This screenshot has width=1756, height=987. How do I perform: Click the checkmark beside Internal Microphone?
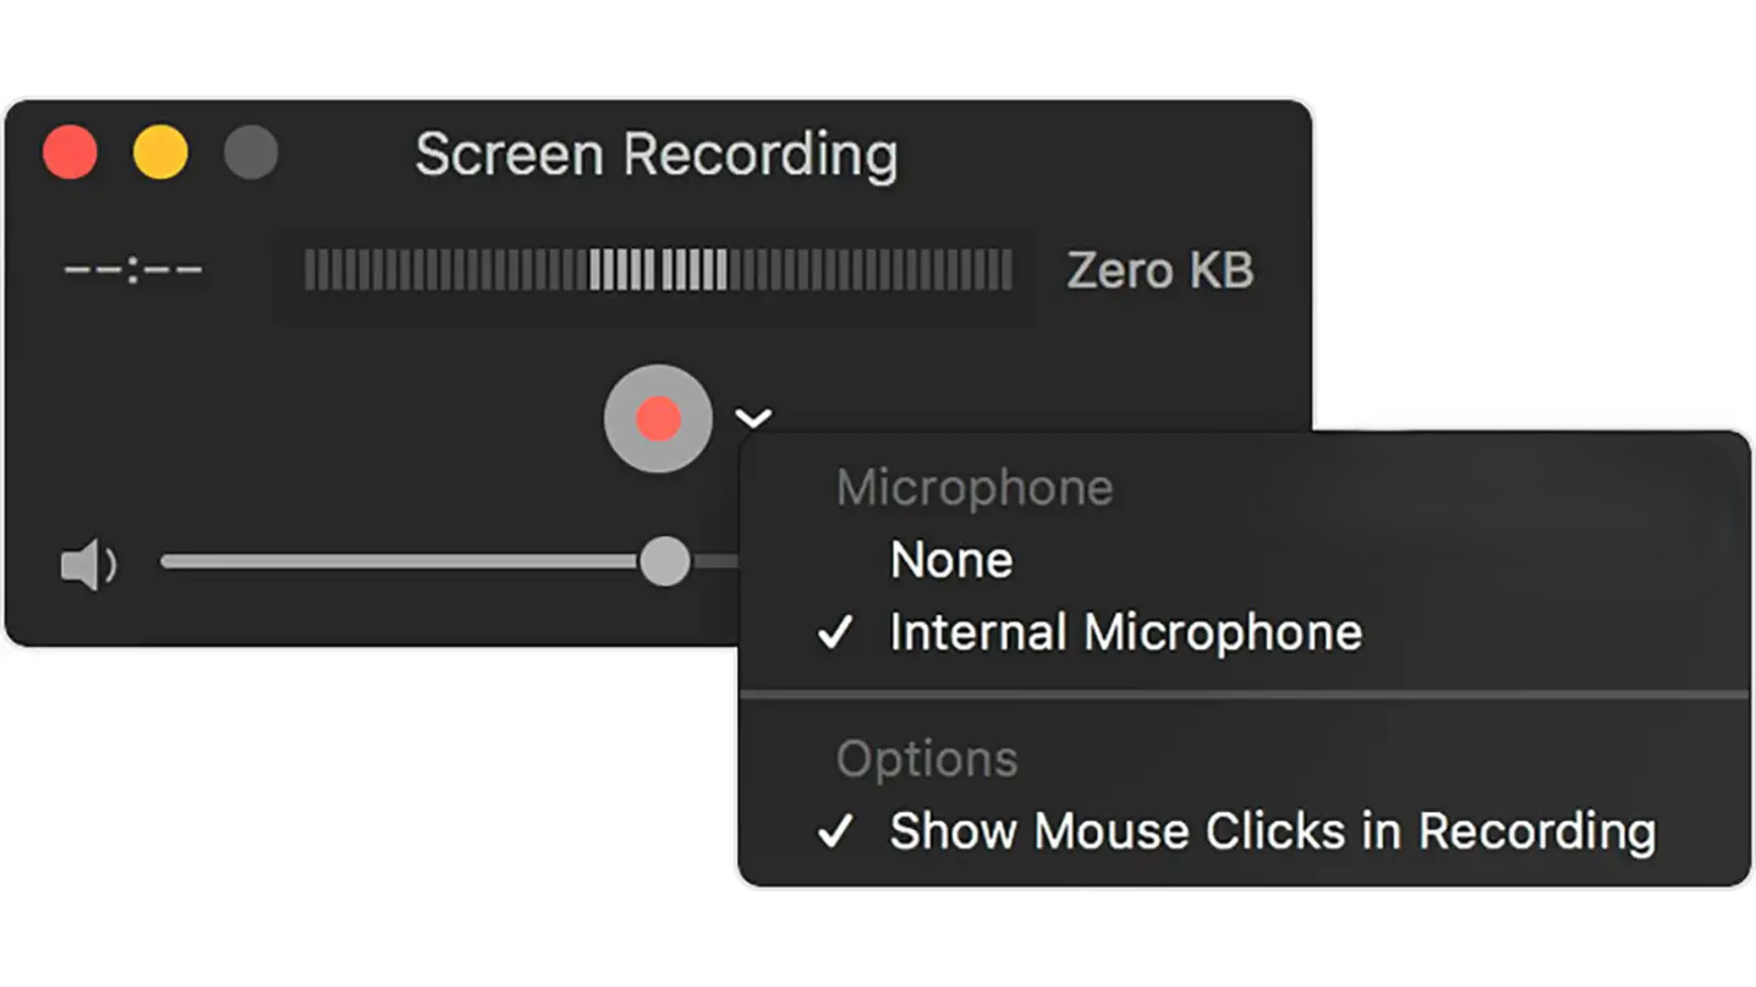pyautogui.click(x=835, y=632)
